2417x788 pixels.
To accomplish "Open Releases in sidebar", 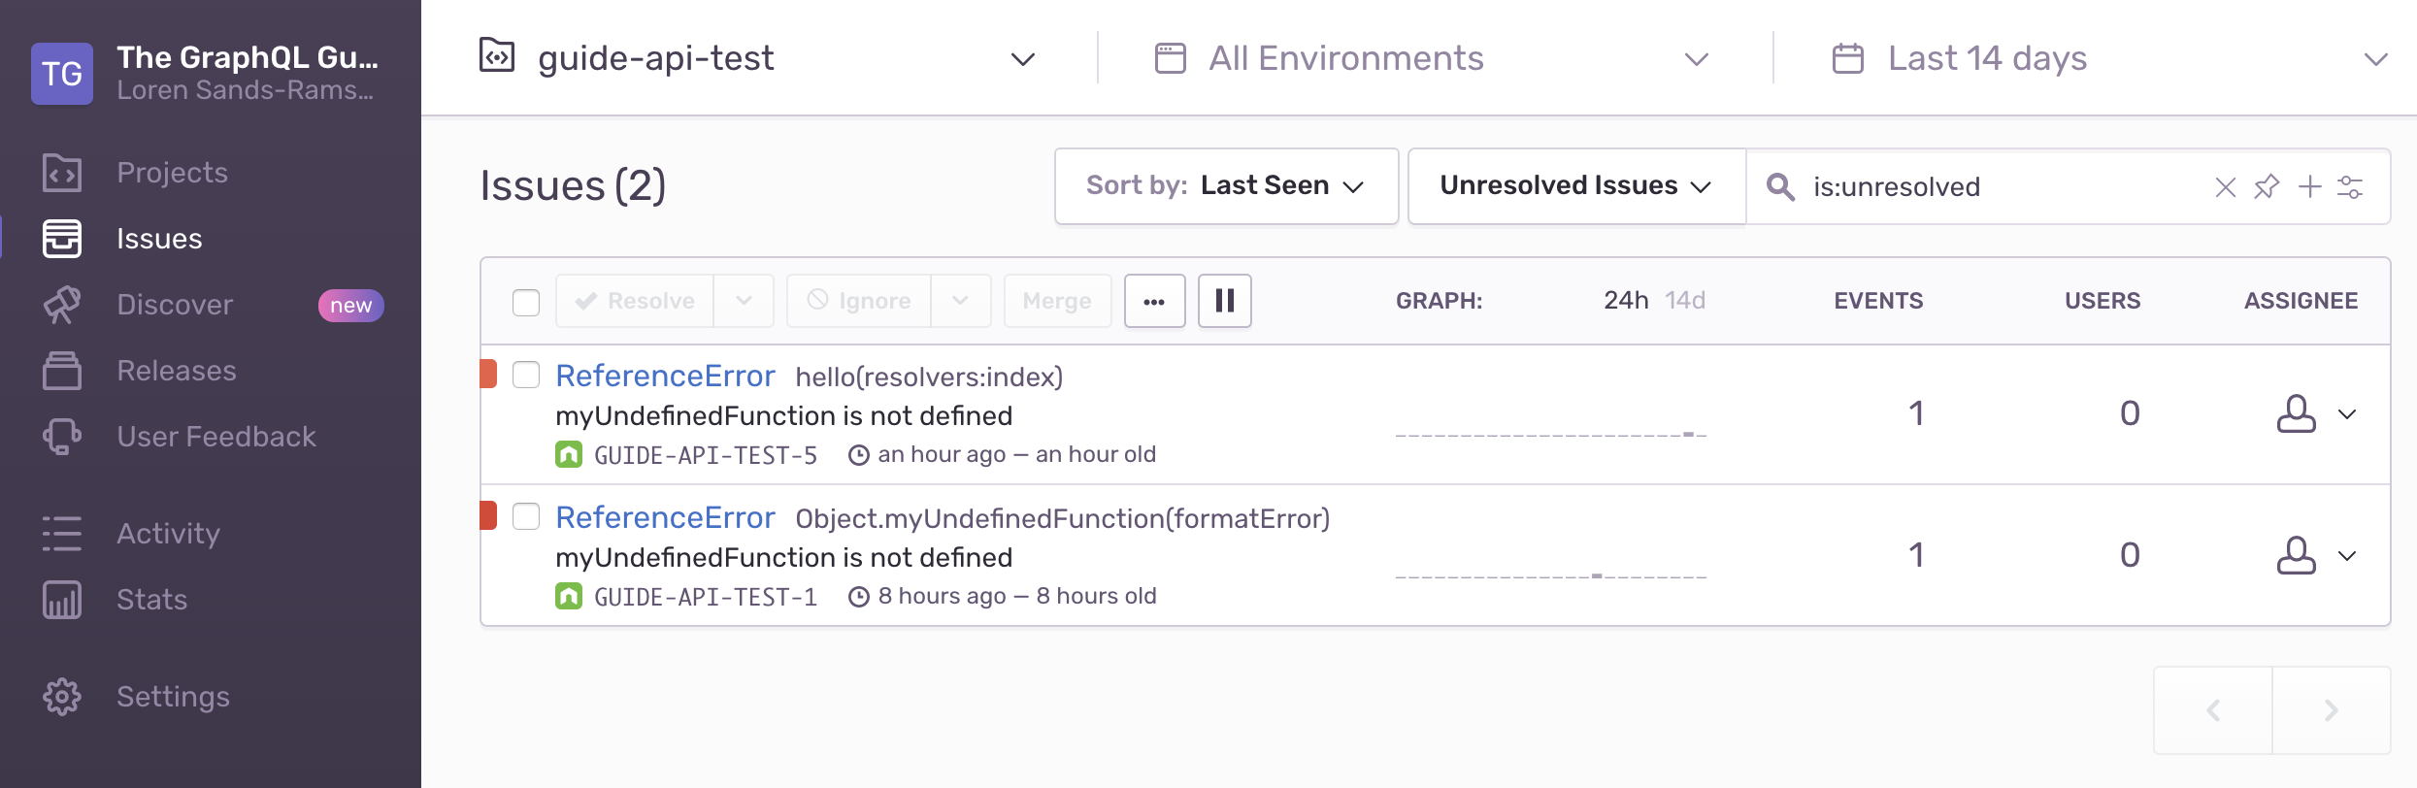I will tap(177, 371).
